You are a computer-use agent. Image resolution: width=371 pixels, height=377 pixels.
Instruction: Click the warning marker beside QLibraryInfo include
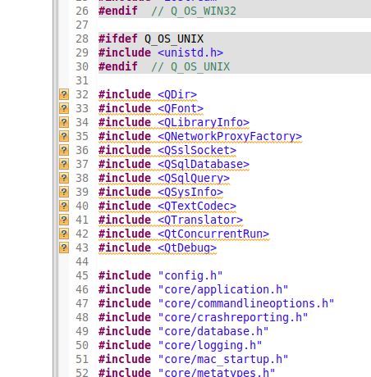(x=64, y=122)
